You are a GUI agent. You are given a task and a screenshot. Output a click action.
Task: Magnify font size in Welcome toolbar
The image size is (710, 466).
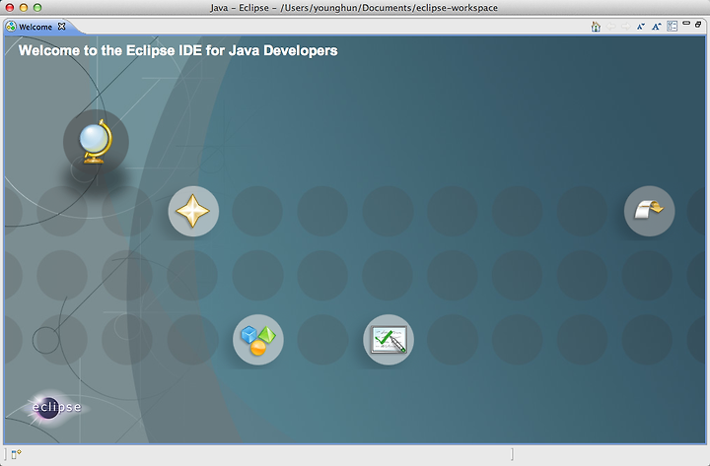click(656, 27)
